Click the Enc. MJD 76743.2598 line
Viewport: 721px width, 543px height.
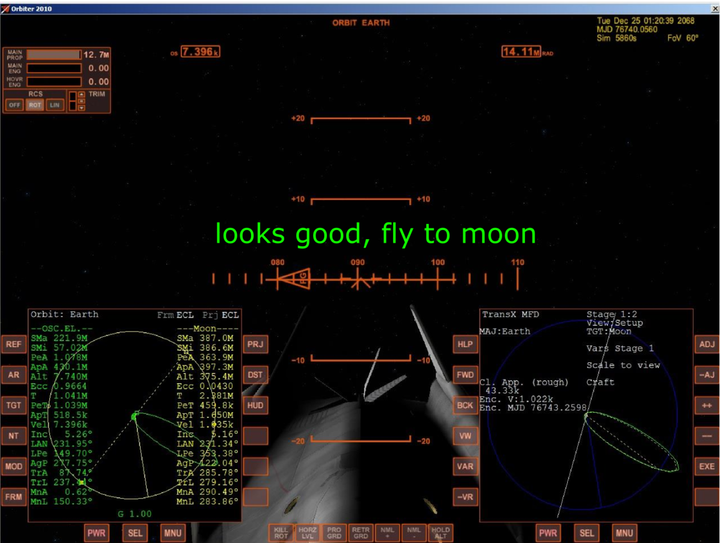534,408
